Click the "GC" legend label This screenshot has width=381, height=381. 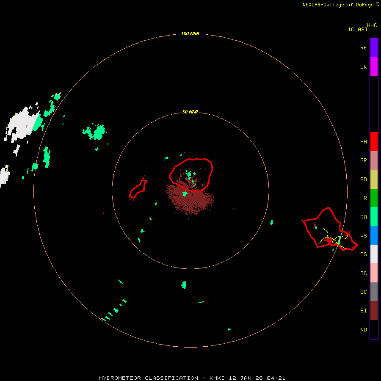[x=363, y=292]
